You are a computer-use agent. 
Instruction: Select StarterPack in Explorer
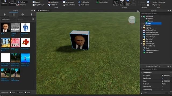coord(149,41)
